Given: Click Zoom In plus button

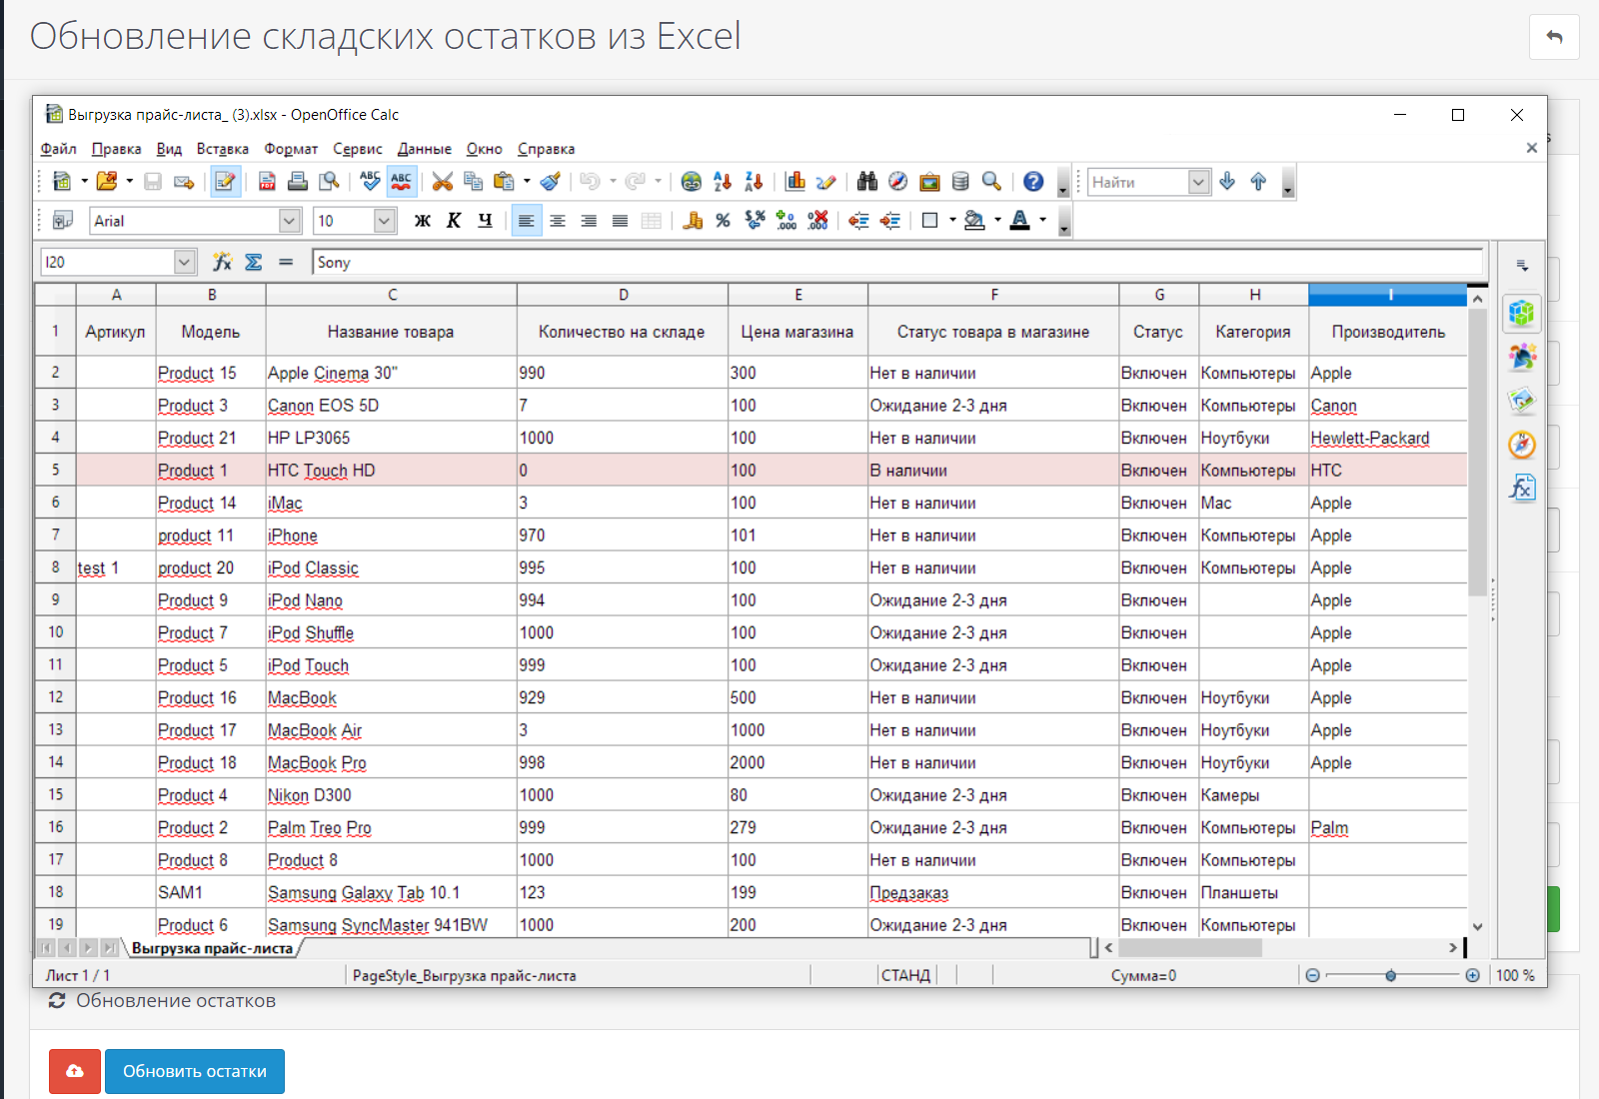Looking at the screenshot, I should click(1472, 975).
